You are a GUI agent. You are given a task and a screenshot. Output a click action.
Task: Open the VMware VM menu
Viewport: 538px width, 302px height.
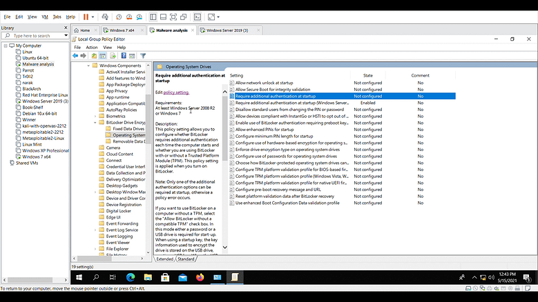pos(45,17)
